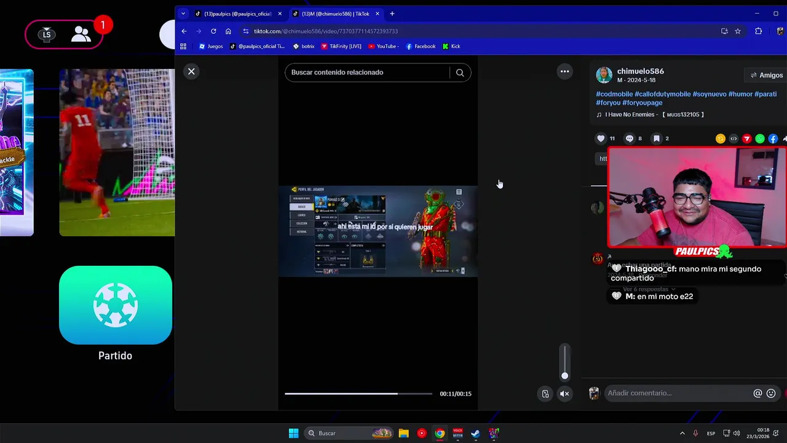The image size is (787, 443).
Task: Bookmark this page with the star icon
Action: 738,31
